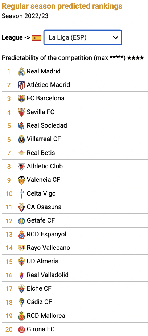Click the Villarreal CF crest
The width and height of the screenshot is (148, 336).
coord(22,139)
